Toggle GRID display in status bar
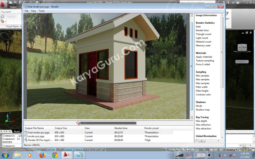This screenshot has height=159, width=255. point(44,150)
